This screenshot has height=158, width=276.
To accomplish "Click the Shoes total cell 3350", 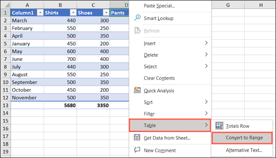I will (93, 105).
